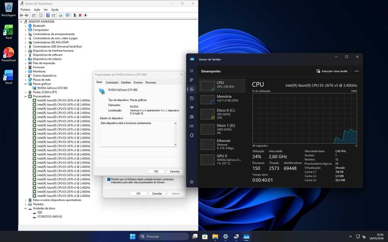The image size is (388, 242).
Task: Select Disco 1 (D:) performance entry
Action: pos(222,129)
